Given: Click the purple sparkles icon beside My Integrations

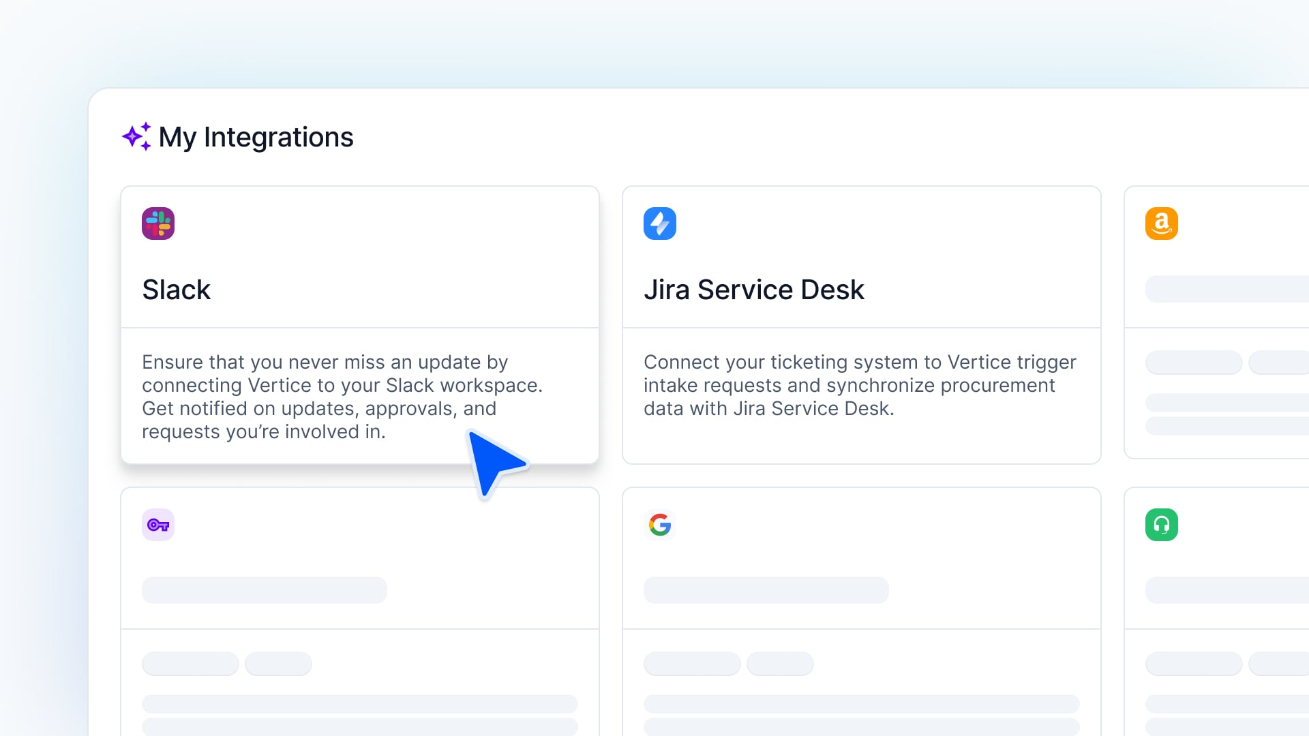Looking at the screenshot, I should tap(136, 137).
